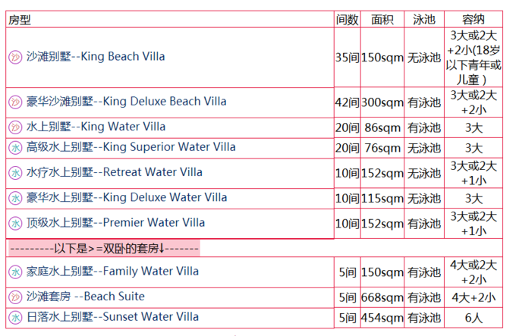
Task: Click the icon beside King Water Villa
Action: coord(15,127)
